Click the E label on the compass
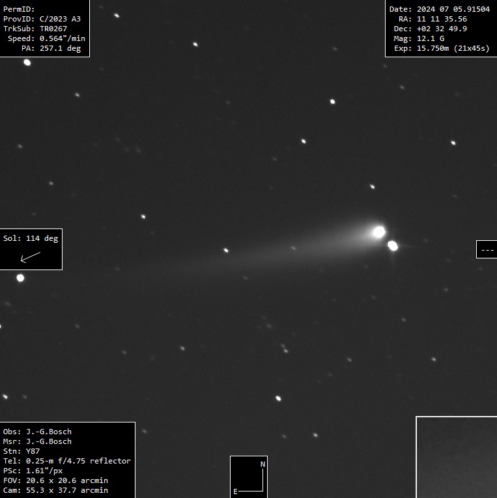Viewport: 497px width, 498px height. (235, 491)
